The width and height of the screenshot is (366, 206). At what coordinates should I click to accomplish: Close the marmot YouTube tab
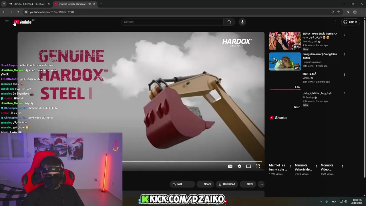coord(94,4)
